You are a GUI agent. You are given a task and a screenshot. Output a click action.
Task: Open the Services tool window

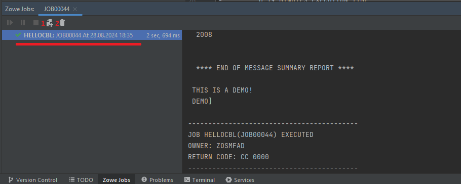point(240,180)
